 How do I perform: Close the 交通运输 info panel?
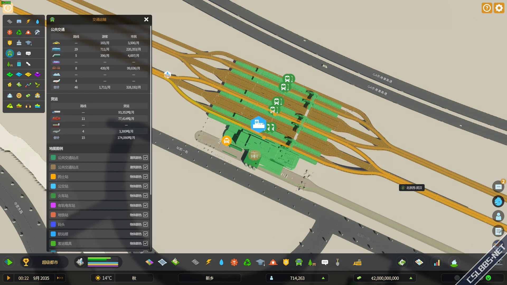coord(146,19)
